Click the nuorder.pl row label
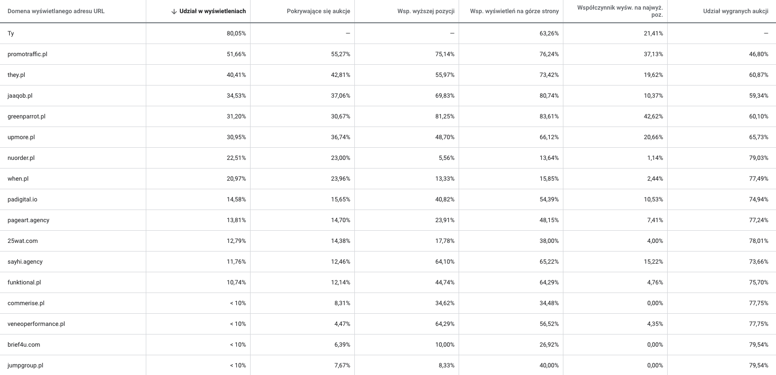 click(x=21, y=158)
